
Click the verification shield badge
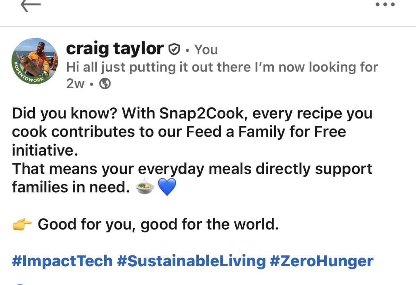(174, 50)
